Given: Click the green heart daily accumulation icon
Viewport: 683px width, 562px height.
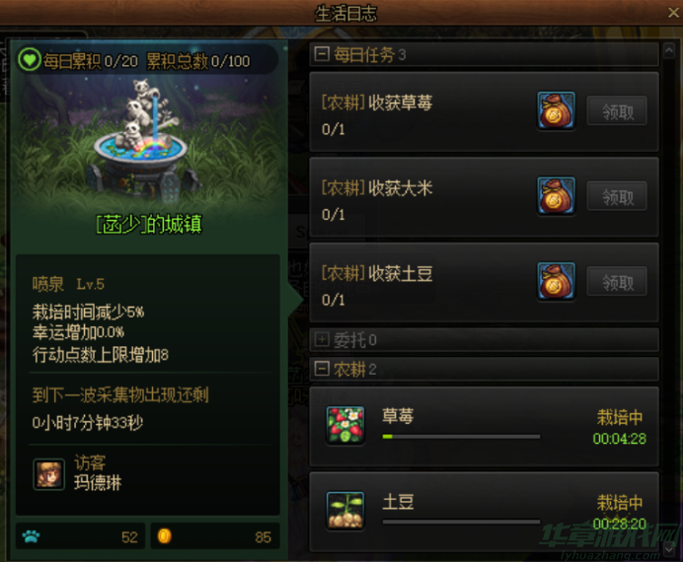Looking at the screenshot, I should (30, 59).
